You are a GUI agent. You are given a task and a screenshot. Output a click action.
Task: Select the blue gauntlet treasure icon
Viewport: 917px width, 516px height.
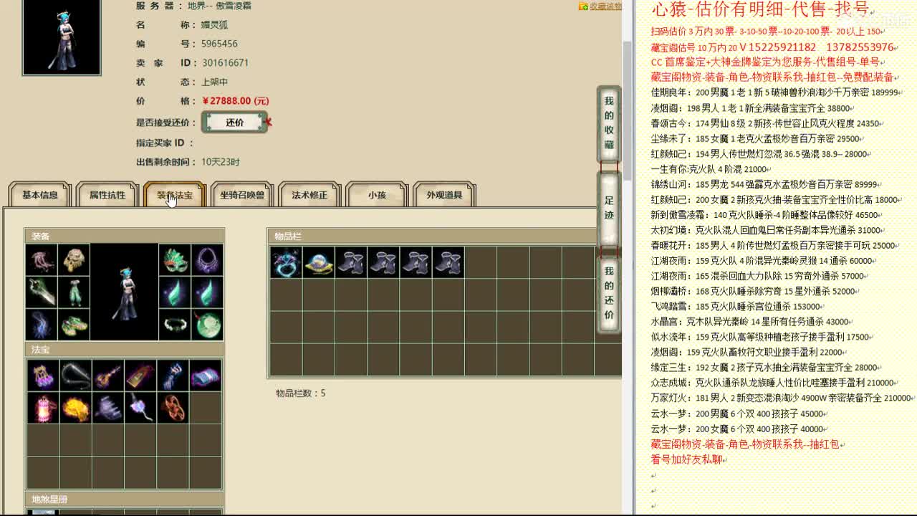[173, 376]
